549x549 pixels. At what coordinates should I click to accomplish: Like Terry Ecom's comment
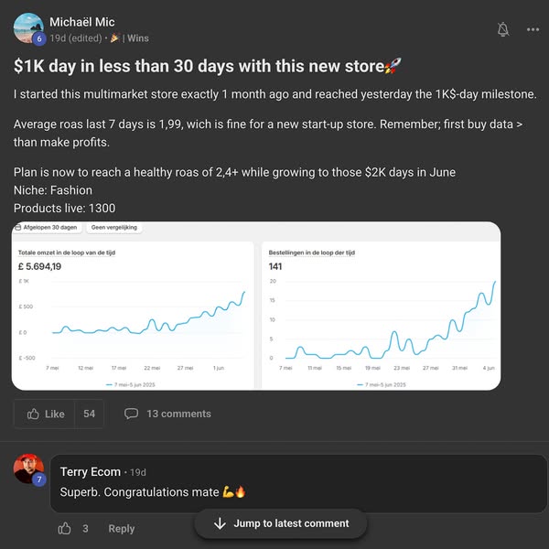coord(65,528)
